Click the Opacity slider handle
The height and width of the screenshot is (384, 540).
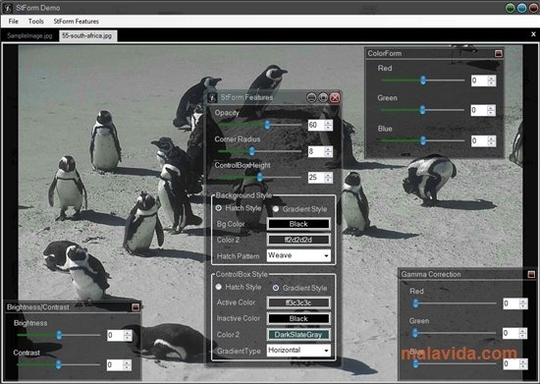(x=267, y=125)
